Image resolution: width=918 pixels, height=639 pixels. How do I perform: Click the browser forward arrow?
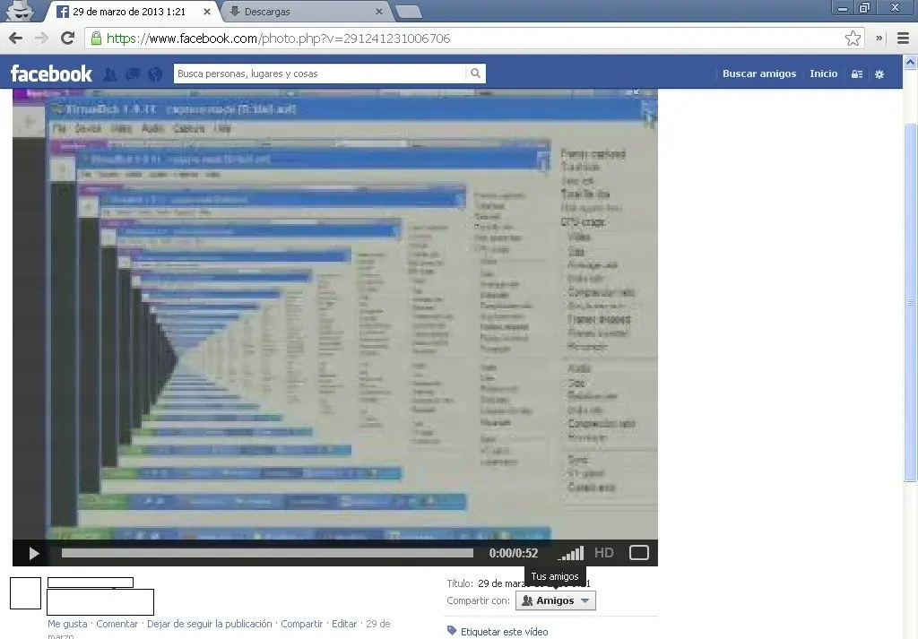41,39
